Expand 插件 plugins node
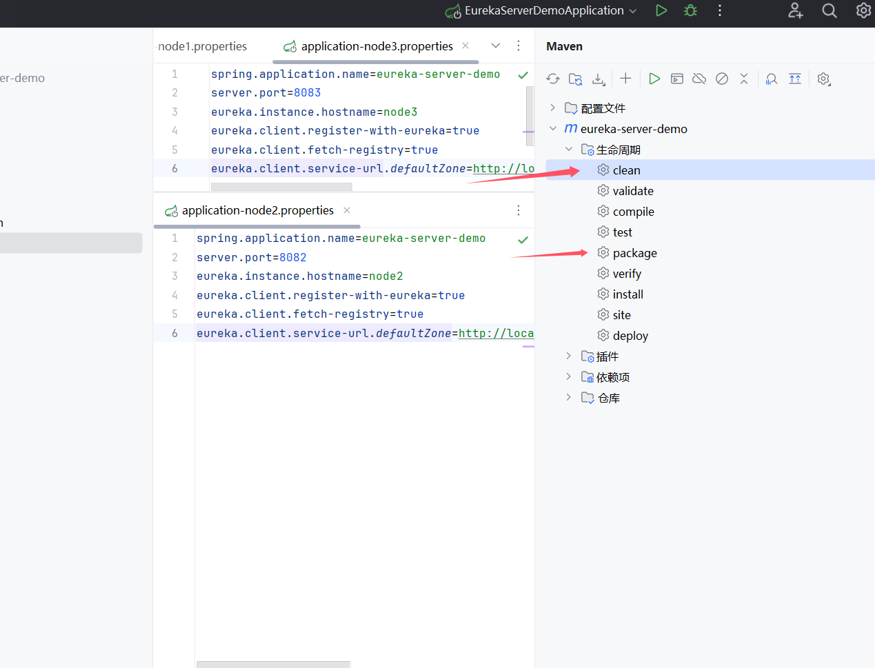 [569, 356]
